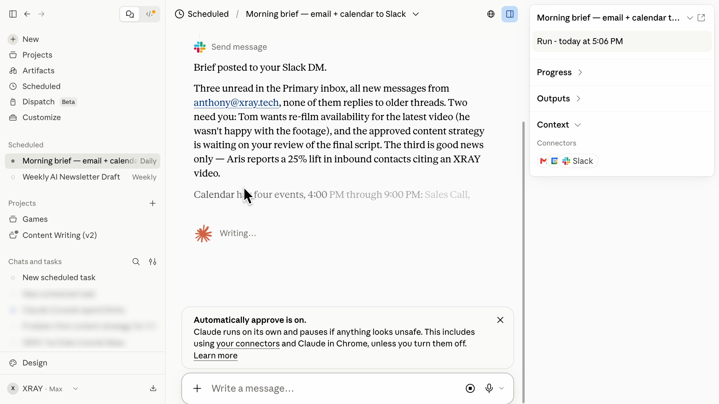Click the globe icon in header

click(x=491, y=14)
